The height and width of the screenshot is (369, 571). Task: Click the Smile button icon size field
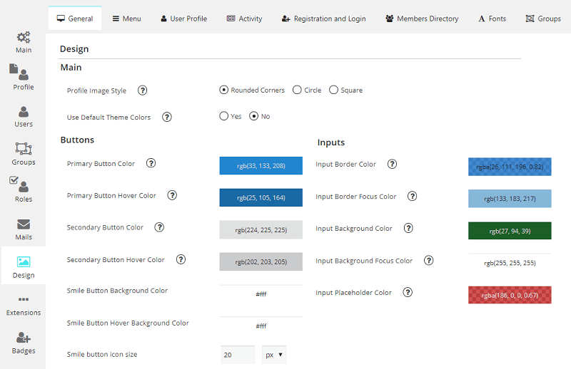click(237, 354)
